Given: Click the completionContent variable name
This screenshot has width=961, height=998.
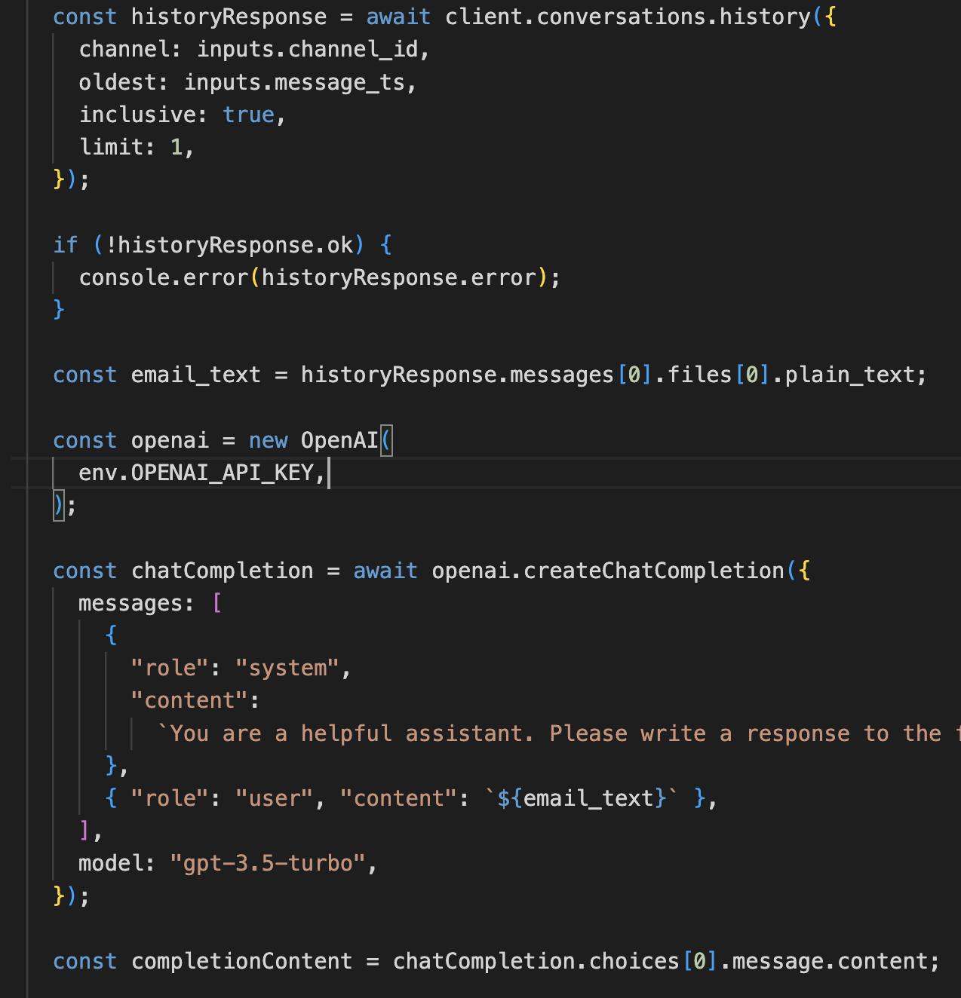Looking at the screenshot, I should (241, 961).
